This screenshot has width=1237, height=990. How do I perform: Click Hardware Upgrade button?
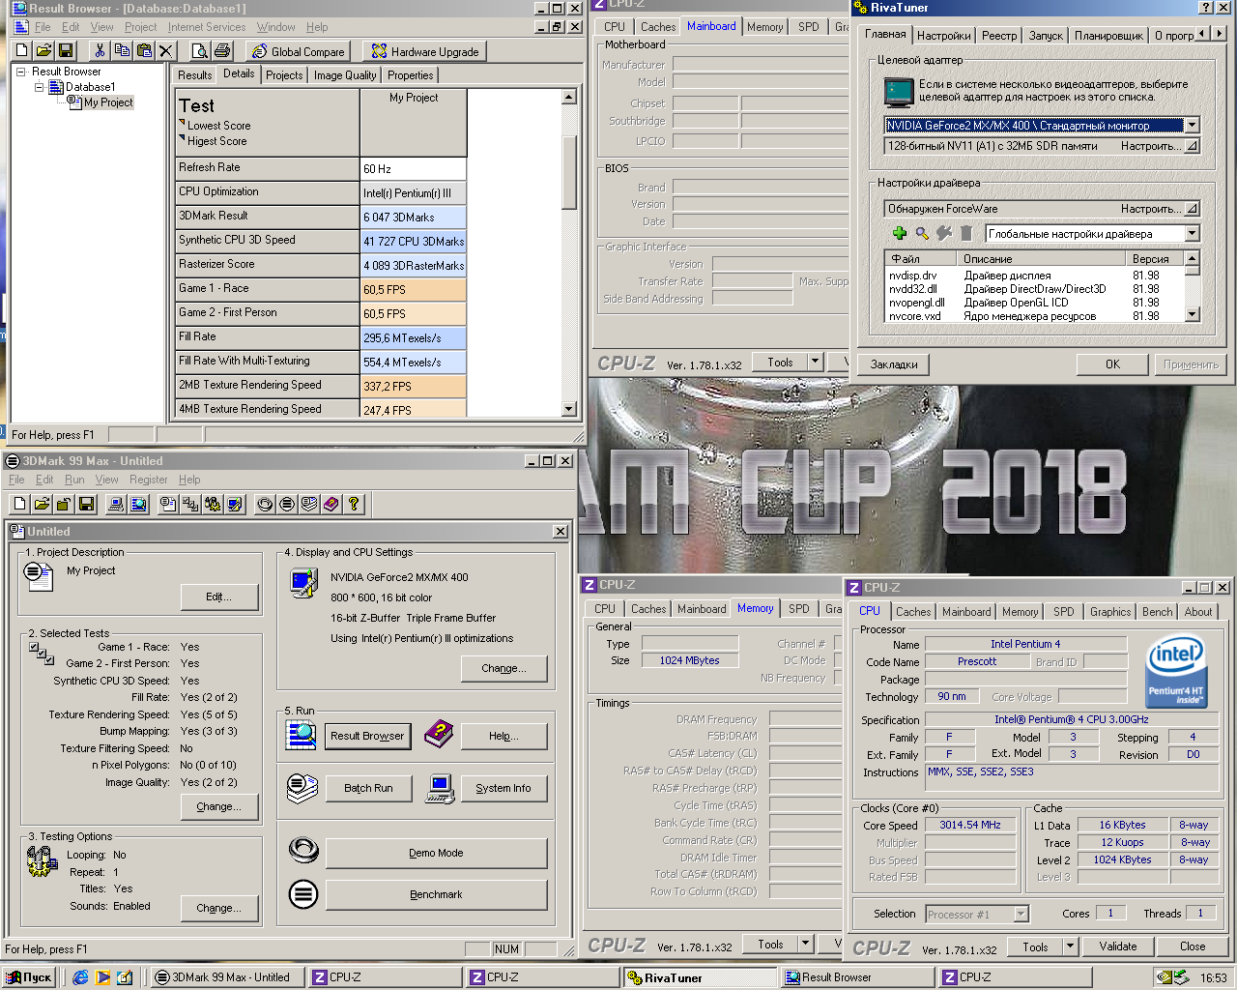(424, 51)
